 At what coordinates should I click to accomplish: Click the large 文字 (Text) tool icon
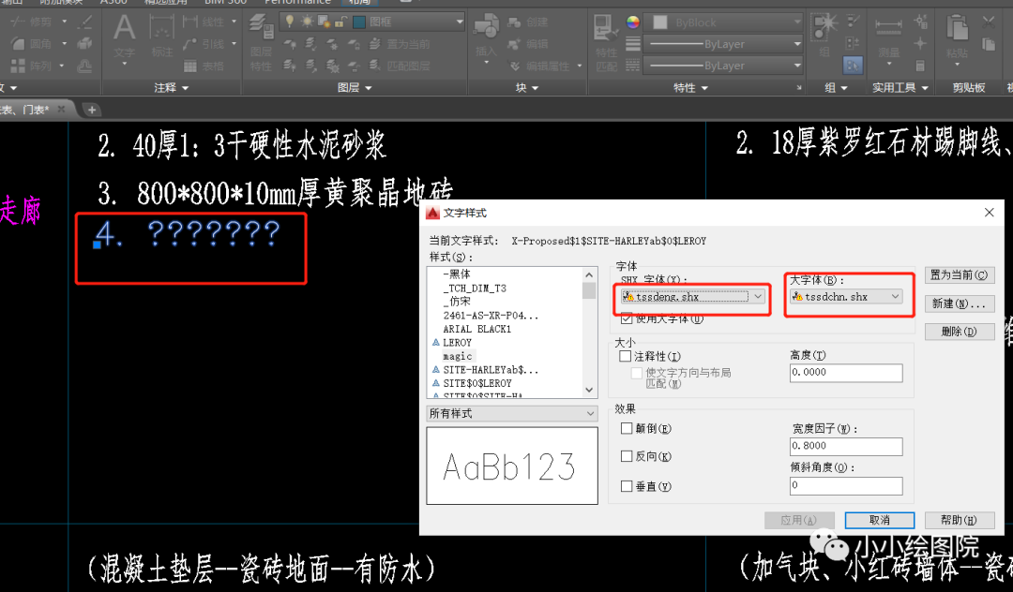pyautogui.click(x=125, y=29)
